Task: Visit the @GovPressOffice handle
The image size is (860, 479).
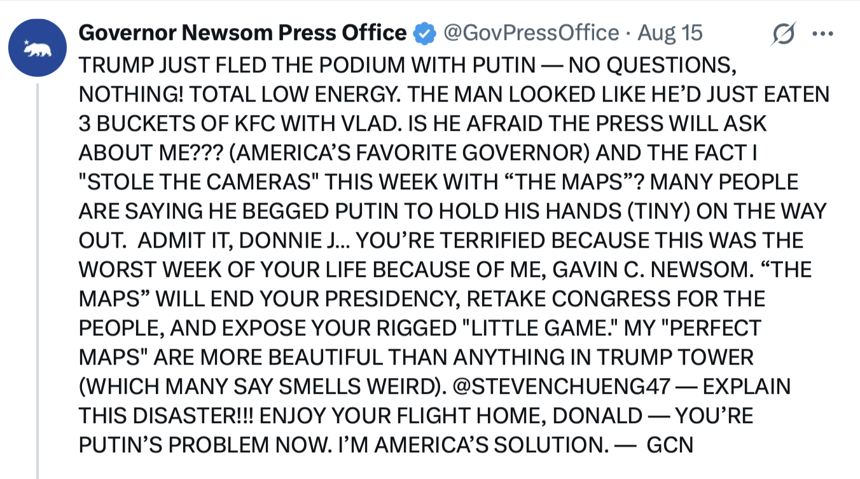Action: coord(531,33)
